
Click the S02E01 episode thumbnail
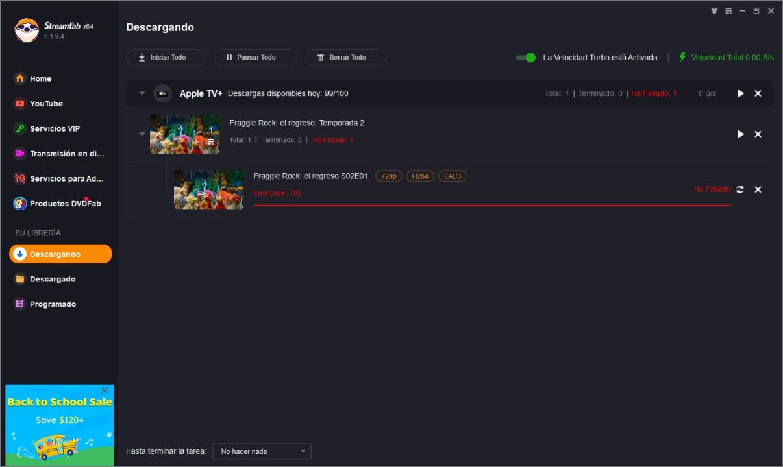click(x=208, y=189)
